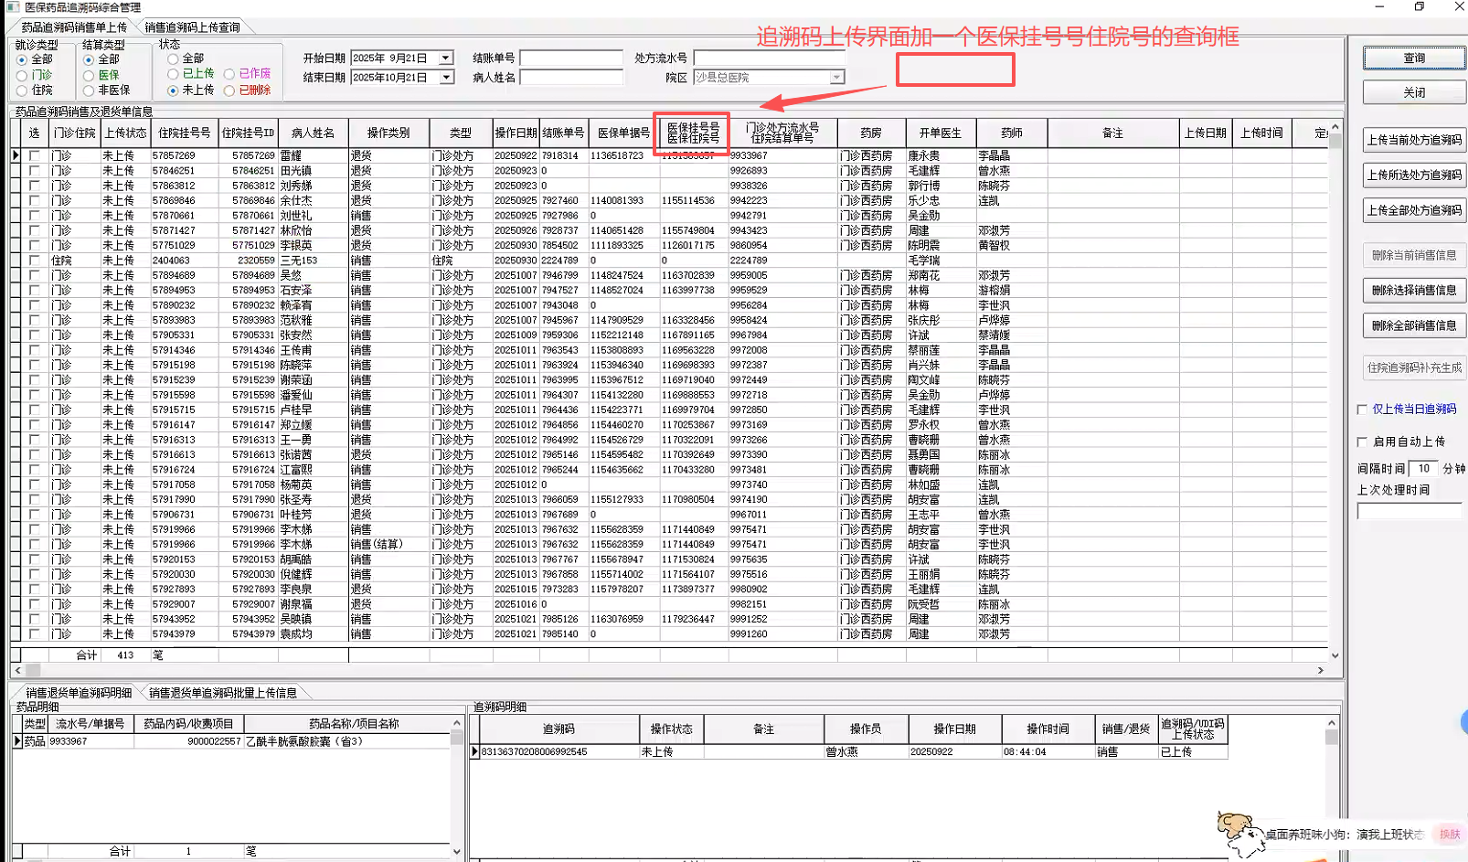Filter by 已上传 status
1468x862 pixels.
(x=173, y=74)
